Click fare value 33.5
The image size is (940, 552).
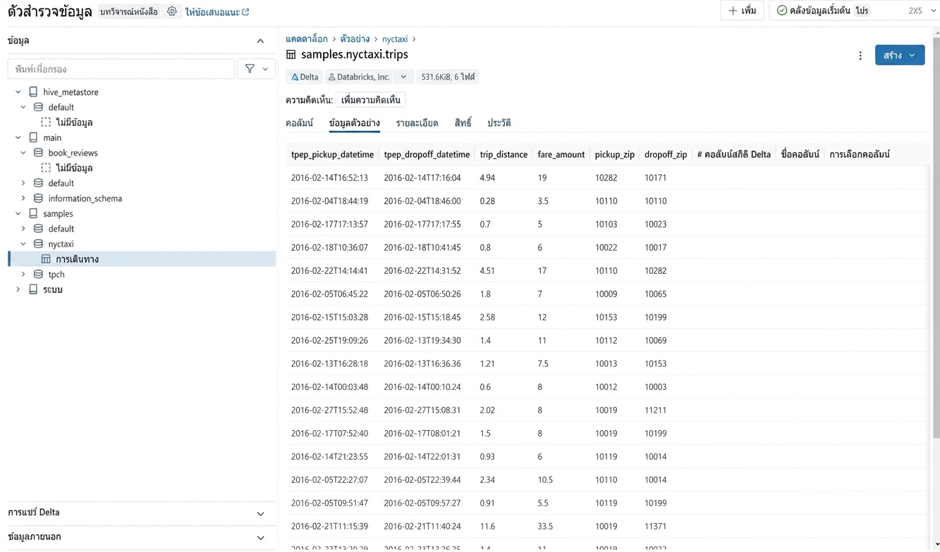coord(545,527)
